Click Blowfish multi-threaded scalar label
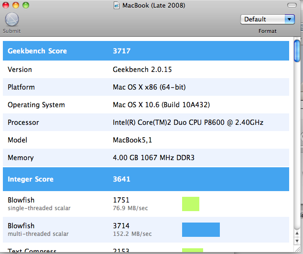This screenshot has width=303, height=254. click(38, 230)
